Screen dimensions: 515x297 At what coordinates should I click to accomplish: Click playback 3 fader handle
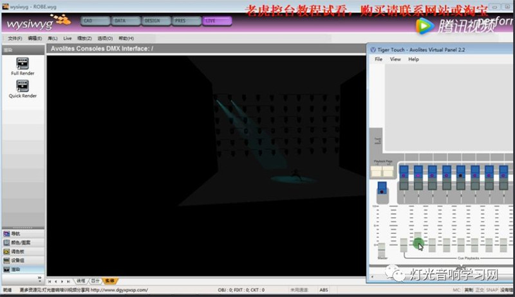pos(432,245)
